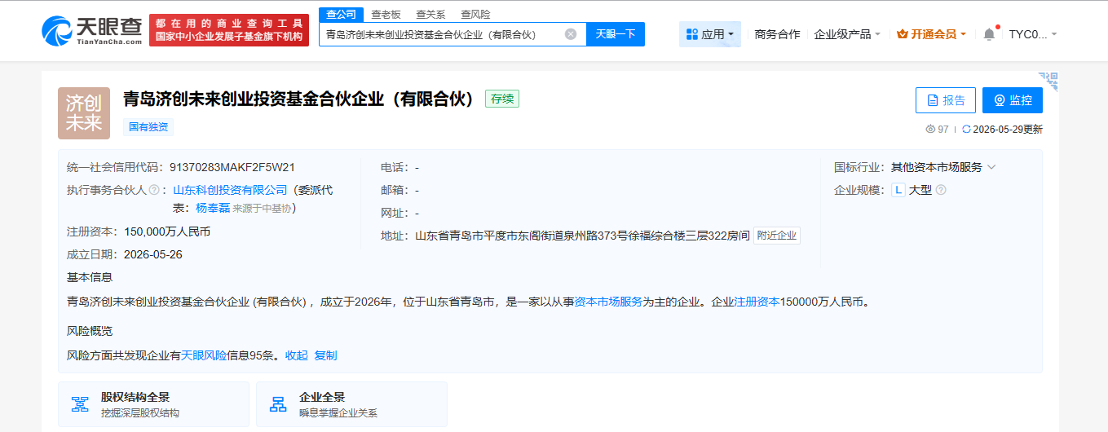Open the 企业全景 card
Screen dimensions: 1108x432
coord(351,404)
